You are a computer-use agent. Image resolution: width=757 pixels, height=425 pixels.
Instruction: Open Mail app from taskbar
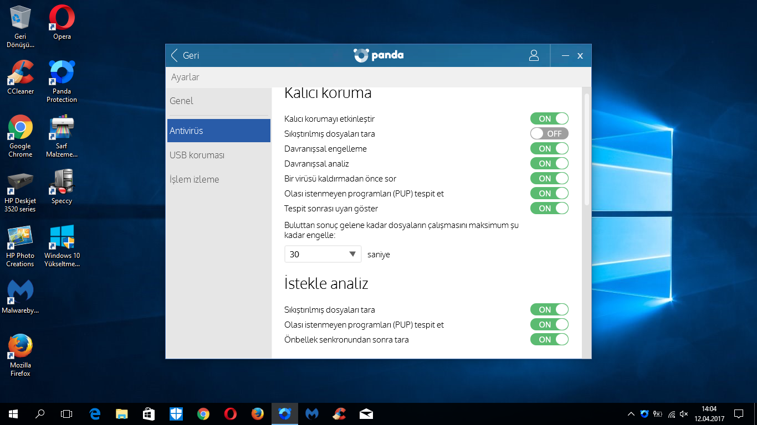click(x=366, y=413)
